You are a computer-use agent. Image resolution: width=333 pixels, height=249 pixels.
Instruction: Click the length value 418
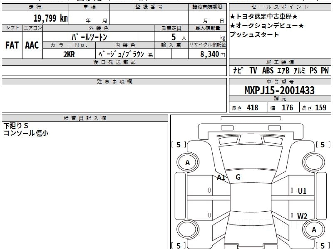[253, 108]
